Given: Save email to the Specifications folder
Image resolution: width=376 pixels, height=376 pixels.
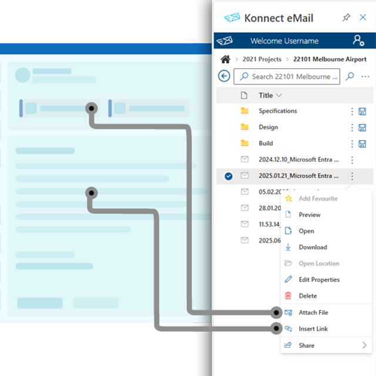Looking at the screenshot, I should coord(362,111).
